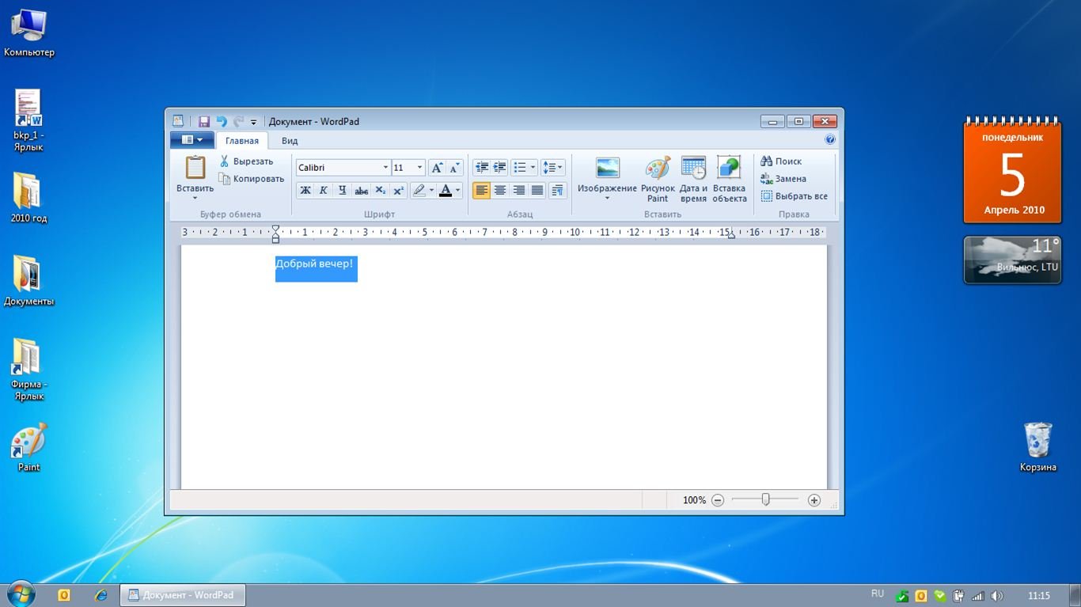Click the zoom slider handle
This screenshot has height=607, width=1081.
click(x=765, y=499)
